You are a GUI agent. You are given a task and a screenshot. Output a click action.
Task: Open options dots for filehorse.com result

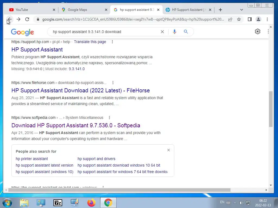click(113, 83)
